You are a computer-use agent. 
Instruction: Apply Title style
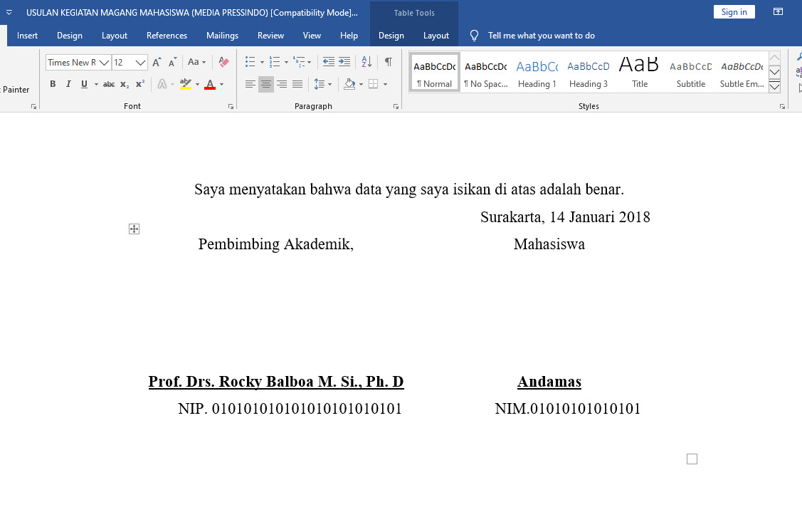pyautogui.click(x=639, y=72)
